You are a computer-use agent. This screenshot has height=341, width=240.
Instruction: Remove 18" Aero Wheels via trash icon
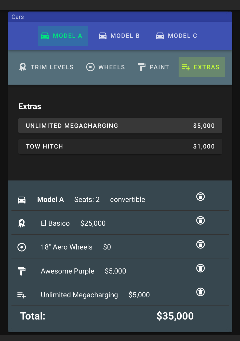[201, 244]
